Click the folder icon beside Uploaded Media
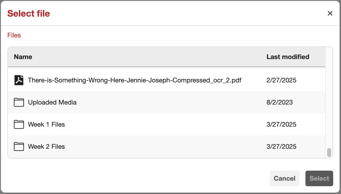 [19, 102]
